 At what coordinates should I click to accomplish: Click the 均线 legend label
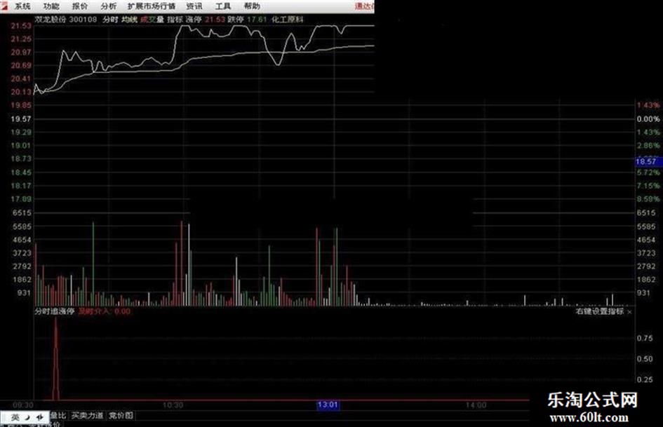(129, 20)
